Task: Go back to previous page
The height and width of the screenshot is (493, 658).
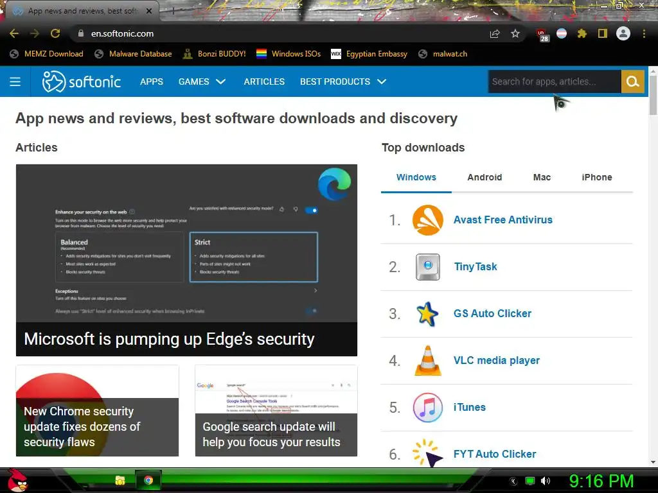Action: 14,33
